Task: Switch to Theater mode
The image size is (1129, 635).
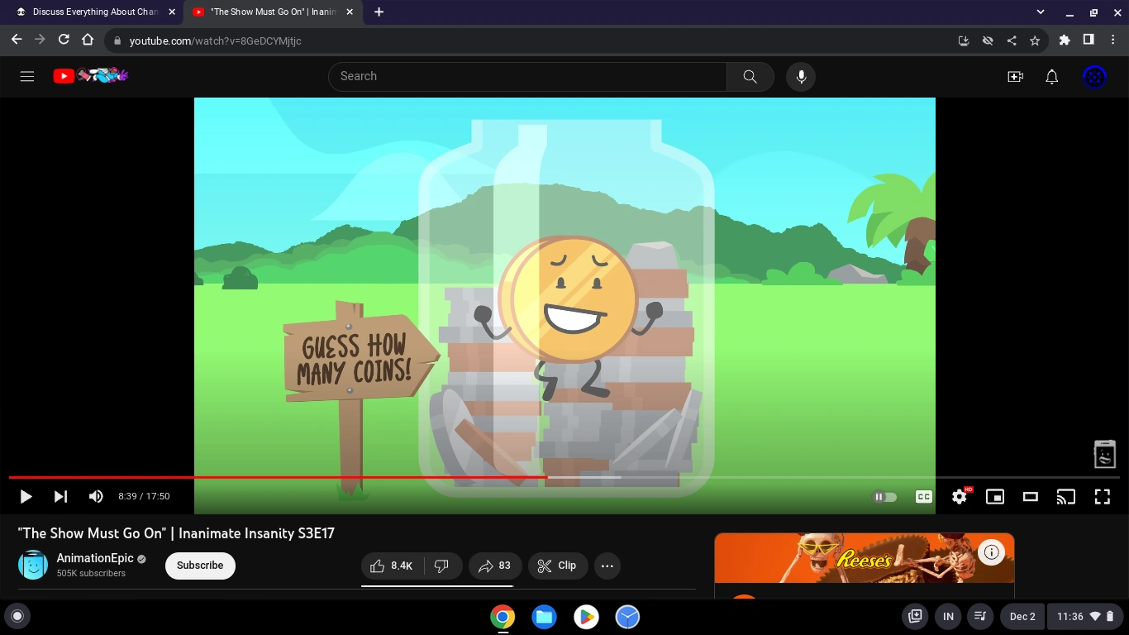Action: (1030, 496)
